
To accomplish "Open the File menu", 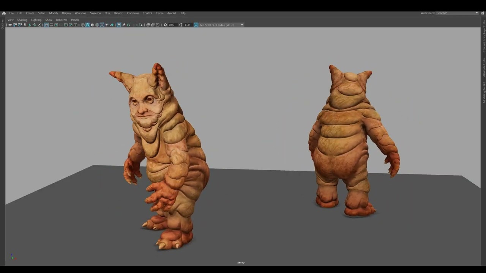I will click(11, 13).
